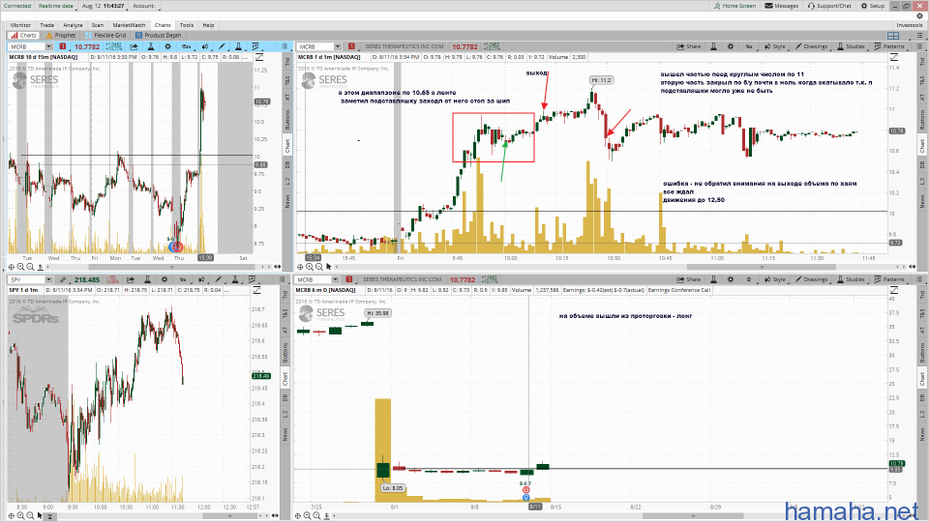
Task: Open chart settings gear in the MCRB 15m chart
Action: 167,46
